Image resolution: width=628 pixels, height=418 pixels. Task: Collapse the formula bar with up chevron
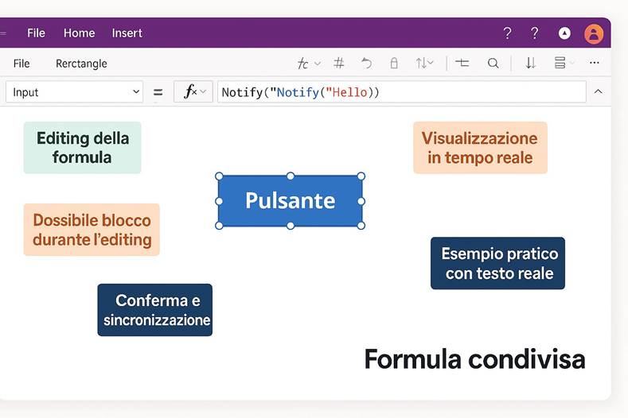pyautogui.click(x=598, y=91)
